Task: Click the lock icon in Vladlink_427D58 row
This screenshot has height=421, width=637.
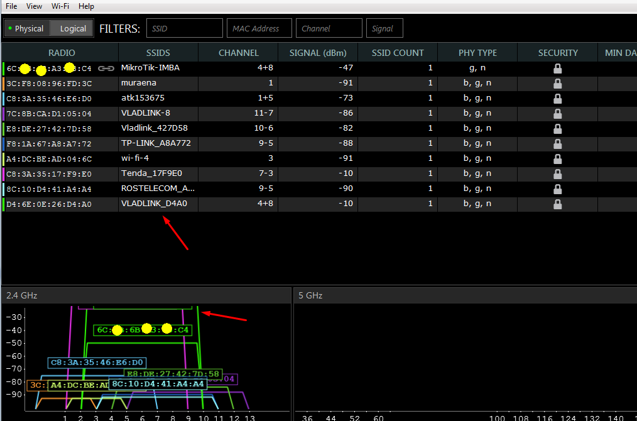Action: point(558,129)
